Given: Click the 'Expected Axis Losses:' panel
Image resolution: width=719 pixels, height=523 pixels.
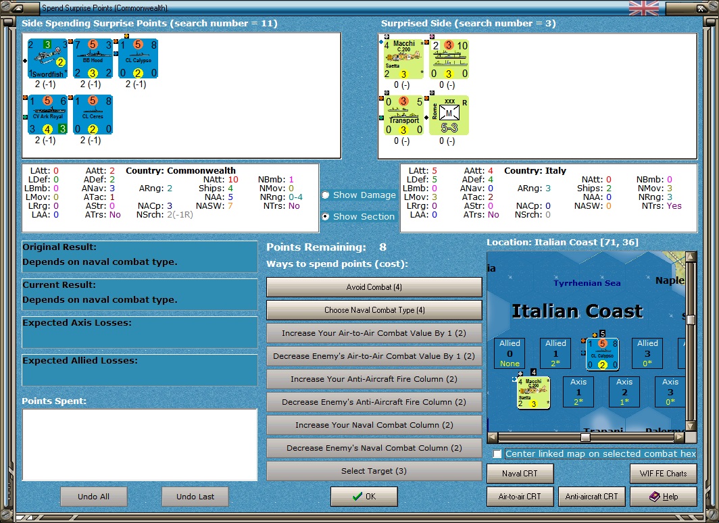Looking at the screenshot, I should (140, 332).
